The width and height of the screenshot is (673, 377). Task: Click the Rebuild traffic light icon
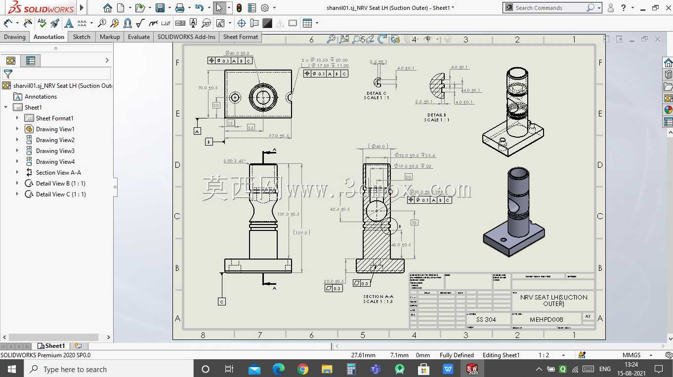tap(239, 8)
